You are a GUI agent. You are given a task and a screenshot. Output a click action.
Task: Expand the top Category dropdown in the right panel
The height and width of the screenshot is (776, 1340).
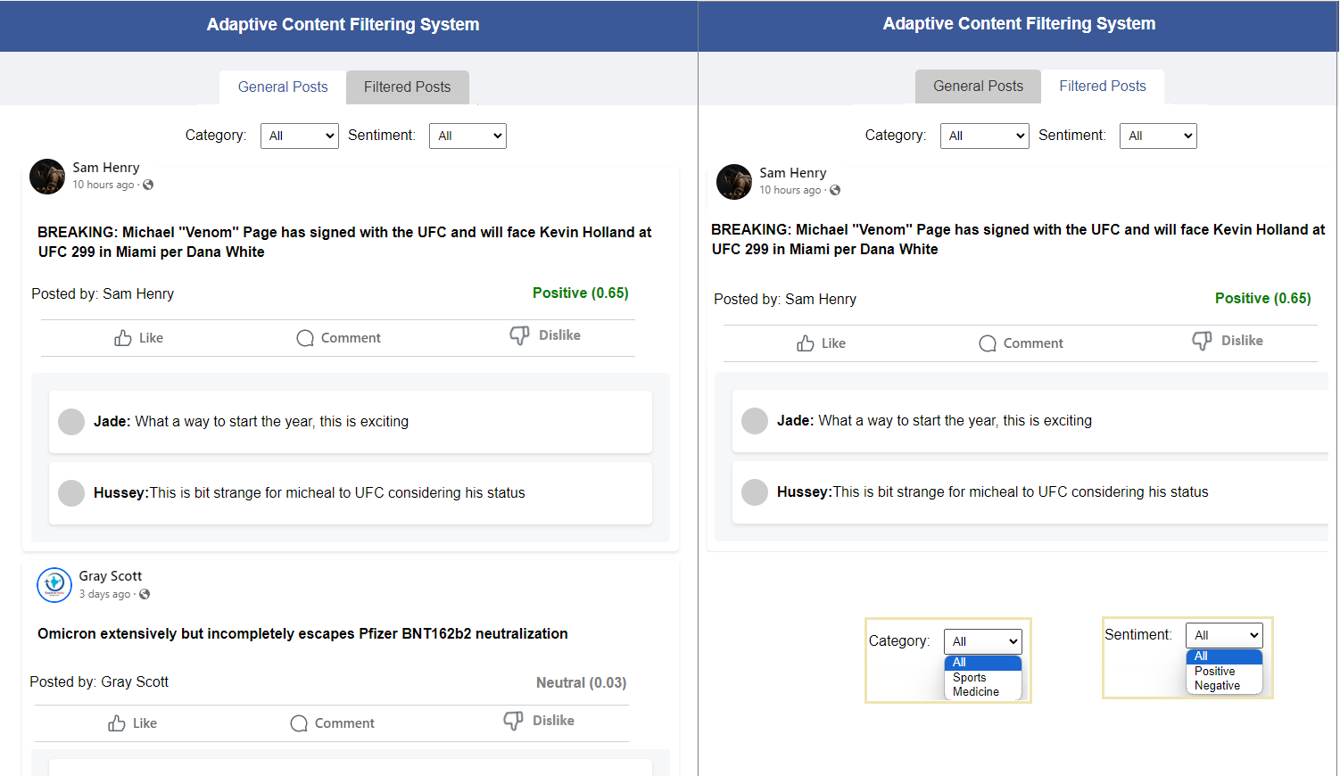(984, 136)
